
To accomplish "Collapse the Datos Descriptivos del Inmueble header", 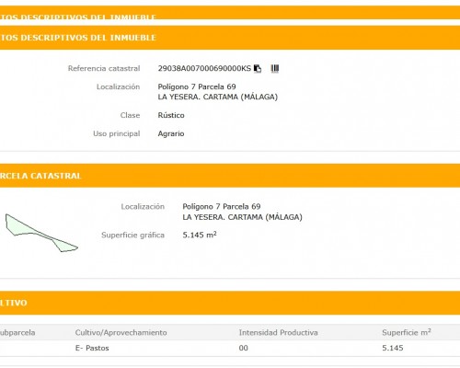I will (230, 38).
